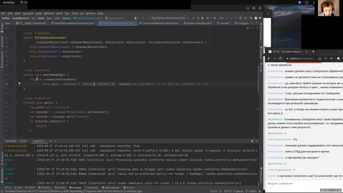Hide the Terminal panel (minimize dash)
The width and height of the screenshot is (343, 193).
[257, 141]
